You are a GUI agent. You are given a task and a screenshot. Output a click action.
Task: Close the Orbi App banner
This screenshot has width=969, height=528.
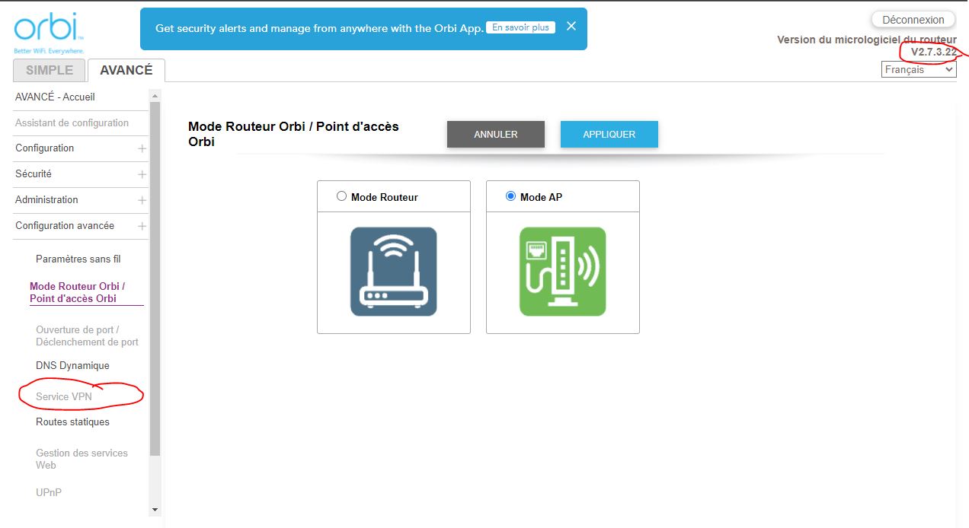(x=571, y=27)
